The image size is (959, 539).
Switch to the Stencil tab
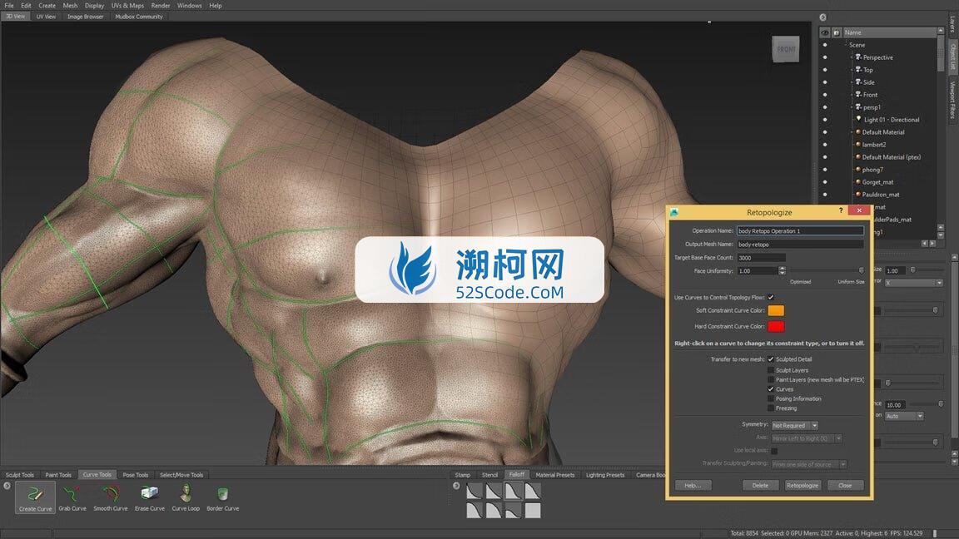(489, 475)
